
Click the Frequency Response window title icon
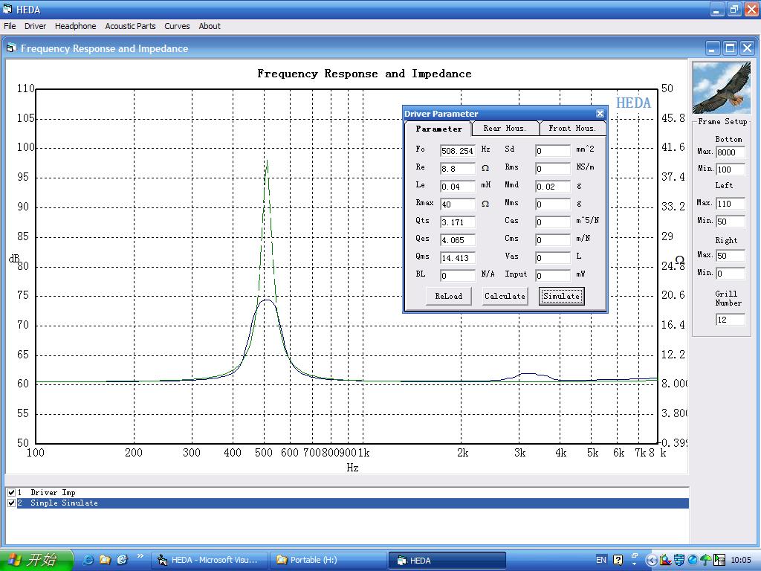(x=11, y=48)
